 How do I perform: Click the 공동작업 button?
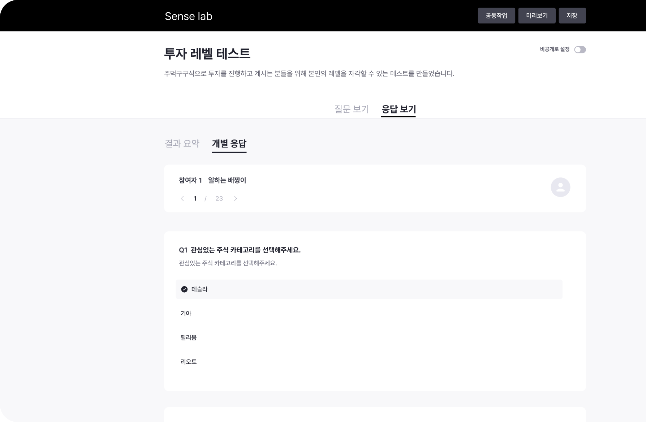496,16
